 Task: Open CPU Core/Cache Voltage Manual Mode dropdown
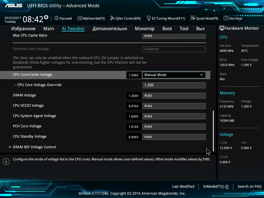pyautogui.click(x=174, y=75)
